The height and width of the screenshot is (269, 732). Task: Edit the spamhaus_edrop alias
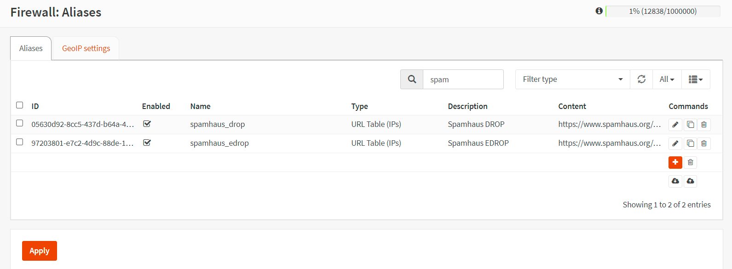675,143
